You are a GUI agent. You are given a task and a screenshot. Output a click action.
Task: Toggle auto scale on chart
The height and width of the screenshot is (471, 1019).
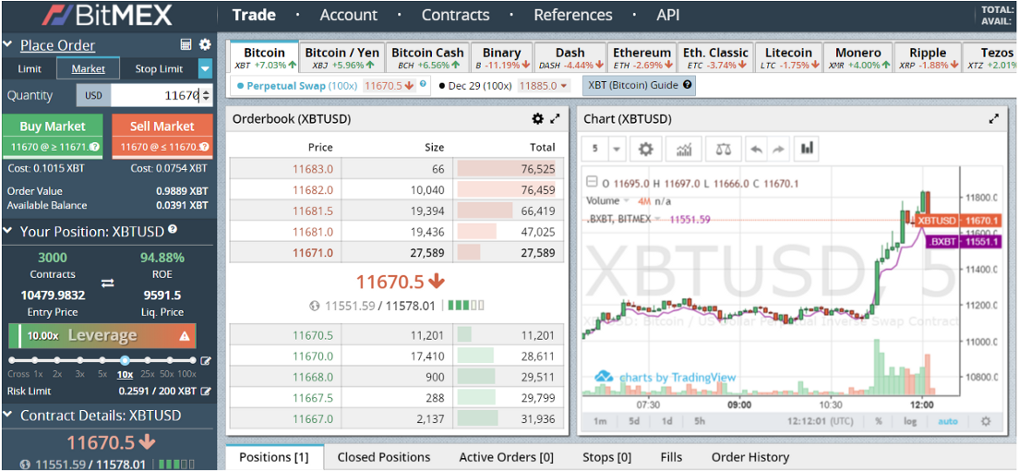coord(948,421)
